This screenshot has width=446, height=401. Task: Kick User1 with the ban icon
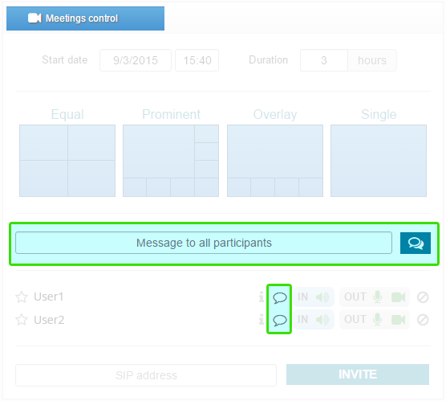(423, 297)
